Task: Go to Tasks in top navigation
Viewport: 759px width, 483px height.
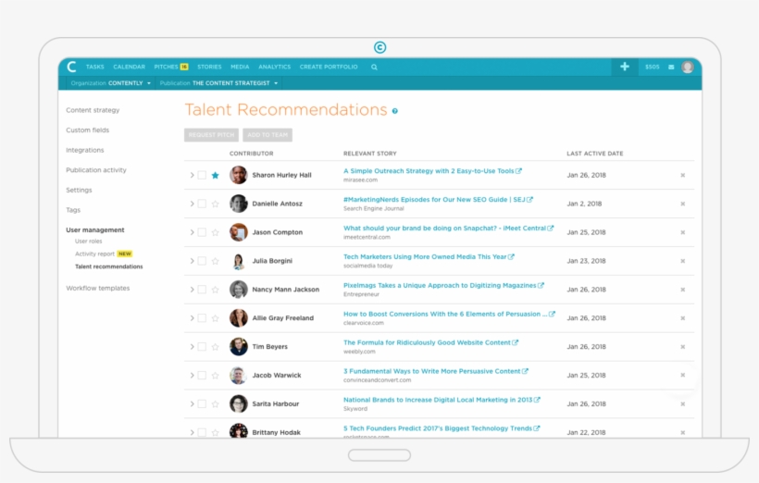Action: (x=94, y=67)
